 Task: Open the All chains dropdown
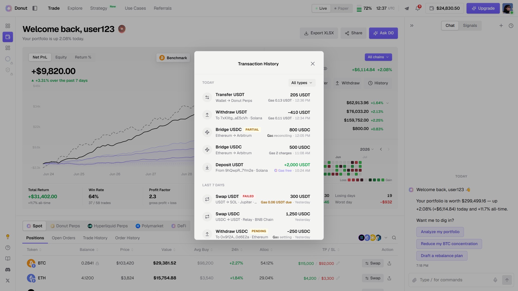(378, 57)
